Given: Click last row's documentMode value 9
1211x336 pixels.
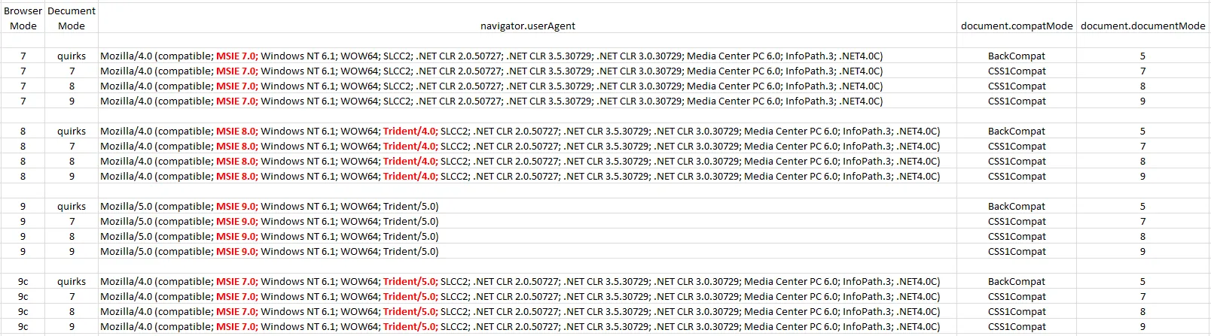Looking at the screenshot, I should pos(1142,326).
